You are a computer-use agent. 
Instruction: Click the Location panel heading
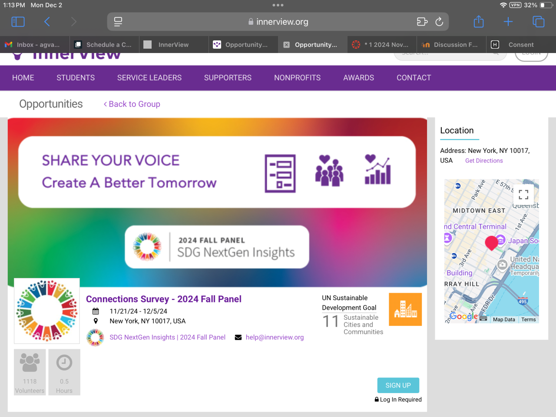[457, 130]
